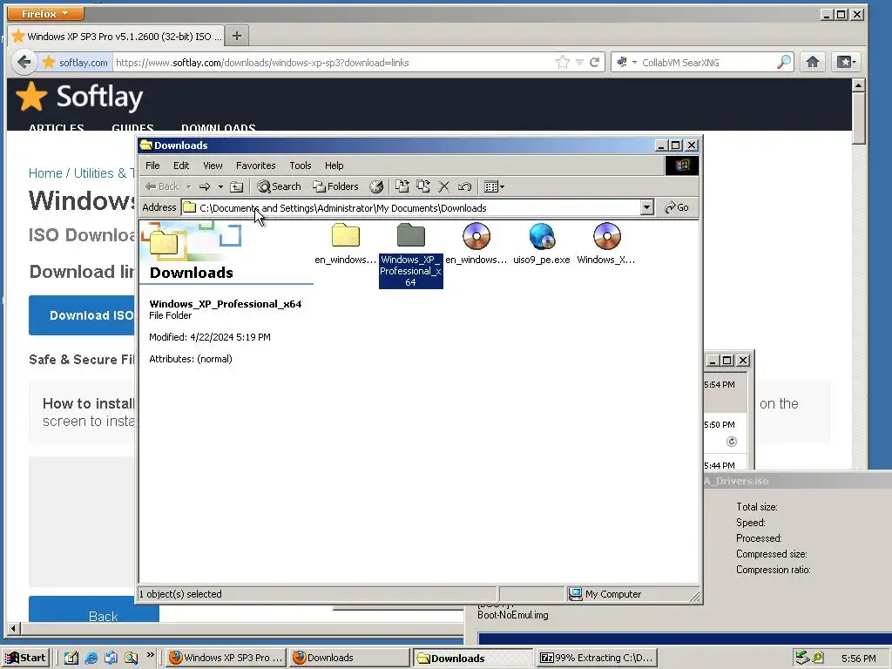Go to the Firefox home page
This screenshot has width=892, height=669.
pyautogui.click(x=813, y=62)
